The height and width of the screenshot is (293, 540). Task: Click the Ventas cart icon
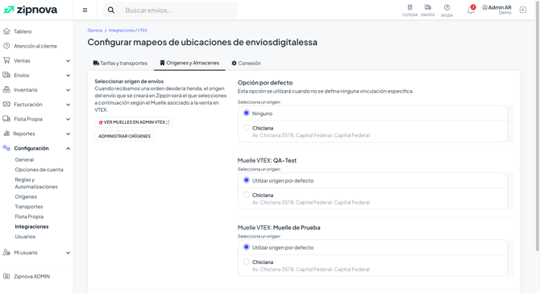click(6, 60)
